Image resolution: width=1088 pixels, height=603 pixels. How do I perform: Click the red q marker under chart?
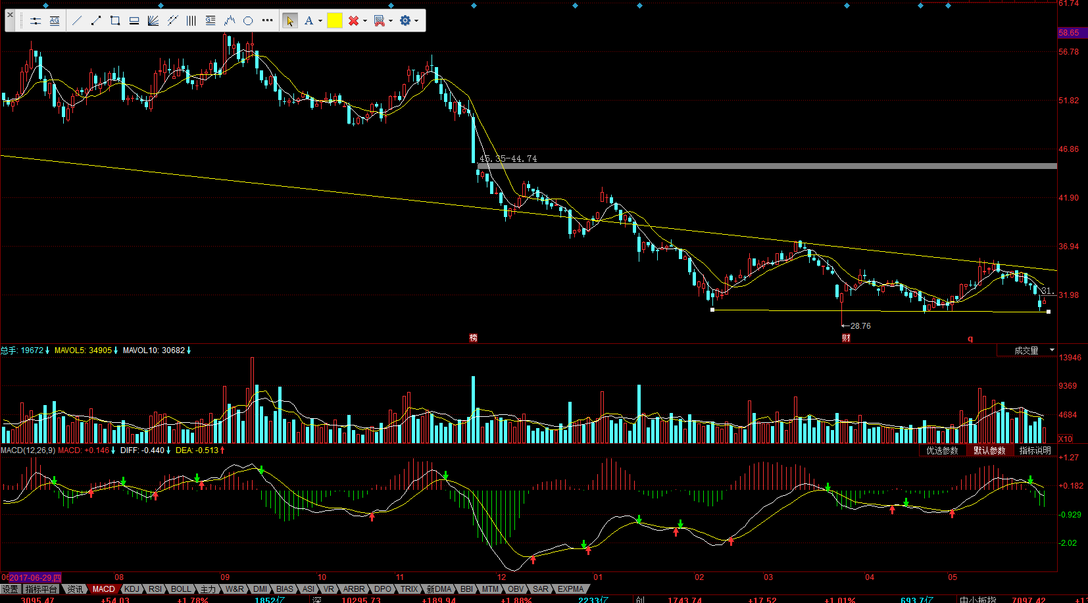[x=970, y=339]
